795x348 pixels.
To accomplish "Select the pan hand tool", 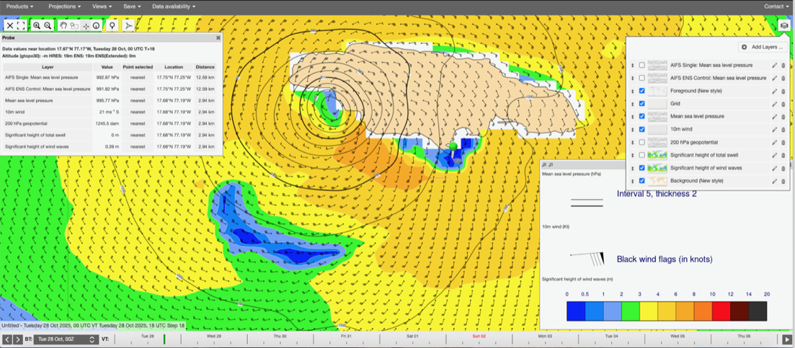I will 63,25.
